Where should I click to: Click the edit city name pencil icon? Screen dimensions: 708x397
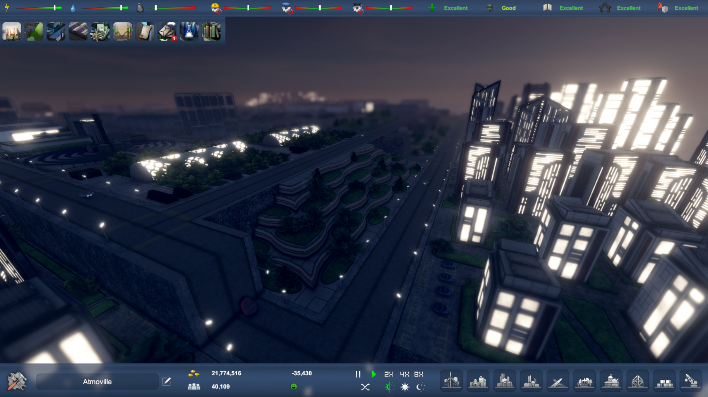click(x=166, y=382)
